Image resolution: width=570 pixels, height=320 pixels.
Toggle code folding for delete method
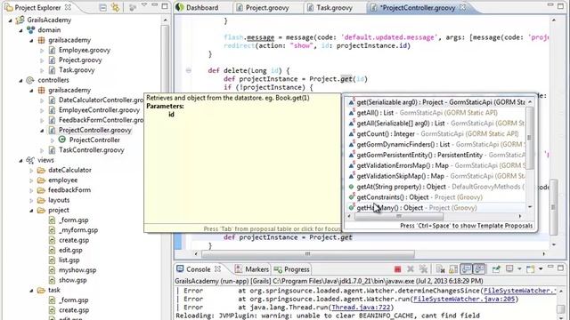point(188,70)
